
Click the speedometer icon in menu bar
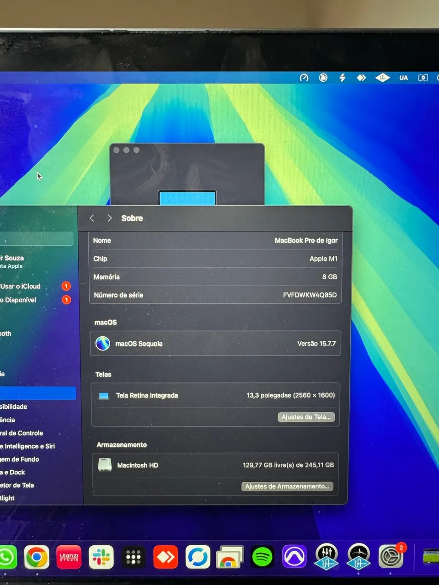[x=304, y=78]
